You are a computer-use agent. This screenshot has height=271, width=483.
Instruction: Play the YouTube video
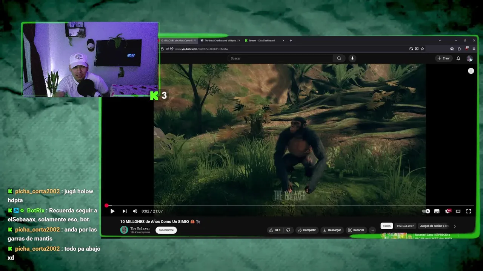112,211
